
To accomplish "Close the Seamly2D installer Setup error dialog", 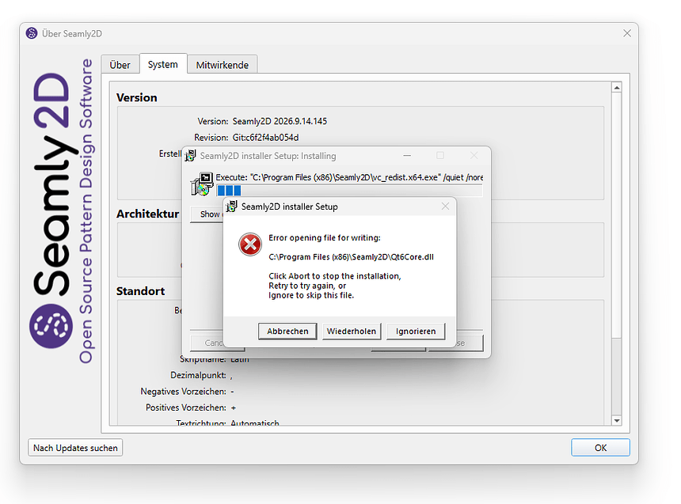I will click(445, 207).
